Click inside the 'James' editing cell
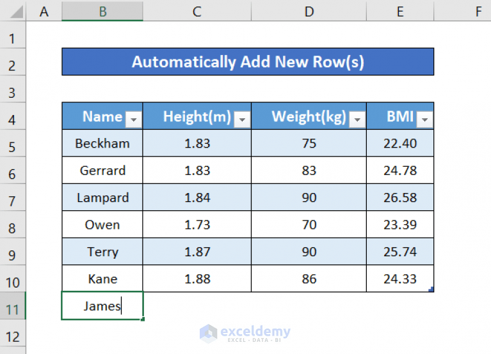This screenshot has width=491, height=354. point(102,306)
